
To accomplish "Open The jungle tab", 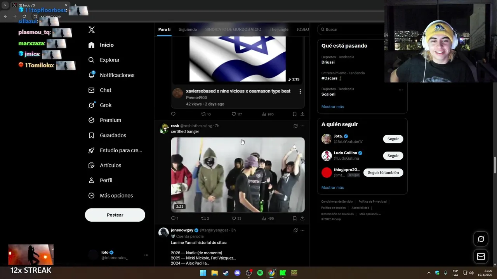I will (279, 29).
